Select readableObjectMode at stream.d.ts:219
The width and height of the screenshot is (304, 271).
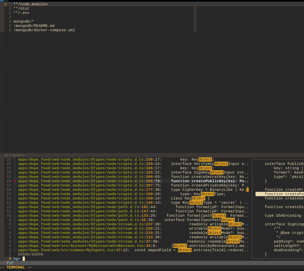[133, 233]
